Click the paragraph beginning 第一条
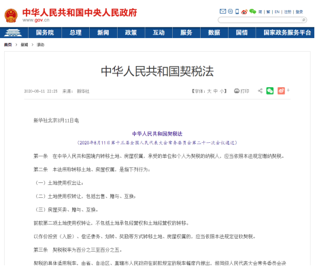Viewport: 315px width, 266px height. coord(159,156)
